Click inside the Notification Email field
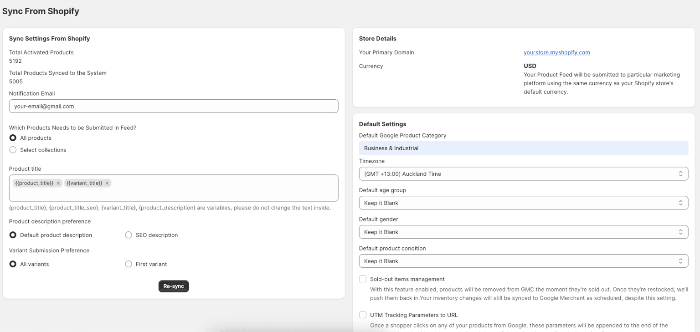This screenshot has width=700, height=332. 174,106
